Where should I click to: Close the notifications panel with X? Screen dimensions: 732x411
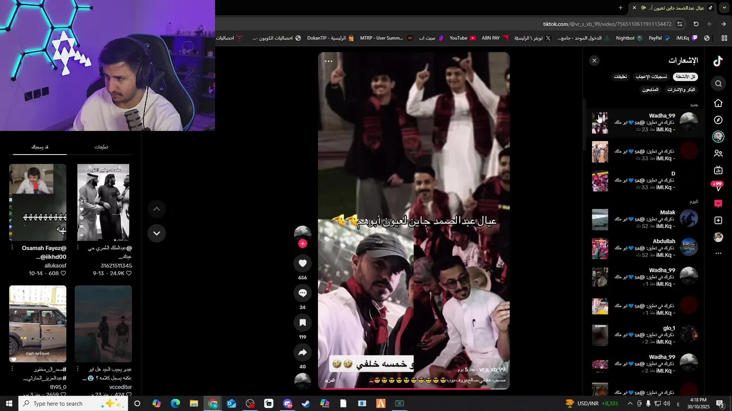point(594,61)
